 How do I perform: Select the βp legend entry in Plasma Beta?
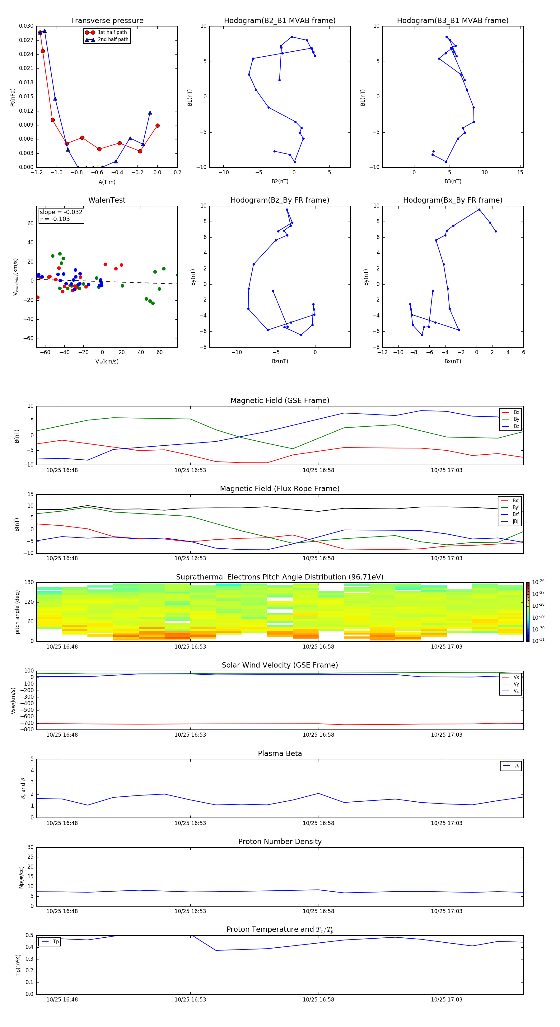tap(511, 766)
